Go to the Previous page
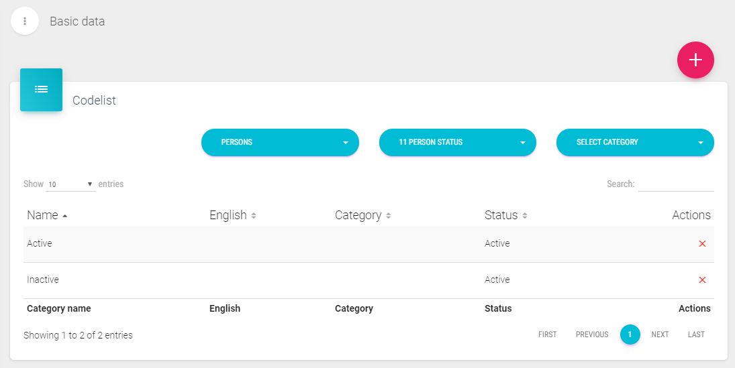 point(591,334)
